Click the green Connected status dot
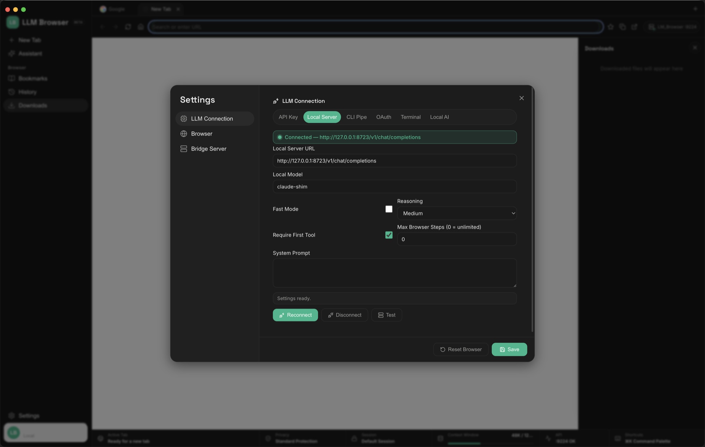This screenshot has height=447, width=705. pyautogui.click(x=280, y=137)
